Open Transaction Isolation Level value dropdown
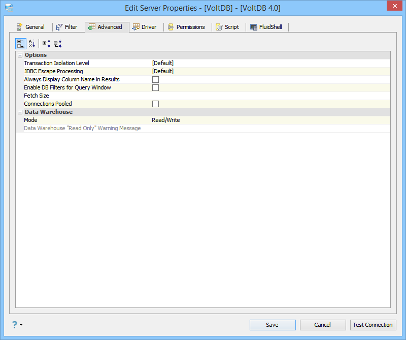The width and height of the screenshot is (406, 340). (x=270, y=63)
